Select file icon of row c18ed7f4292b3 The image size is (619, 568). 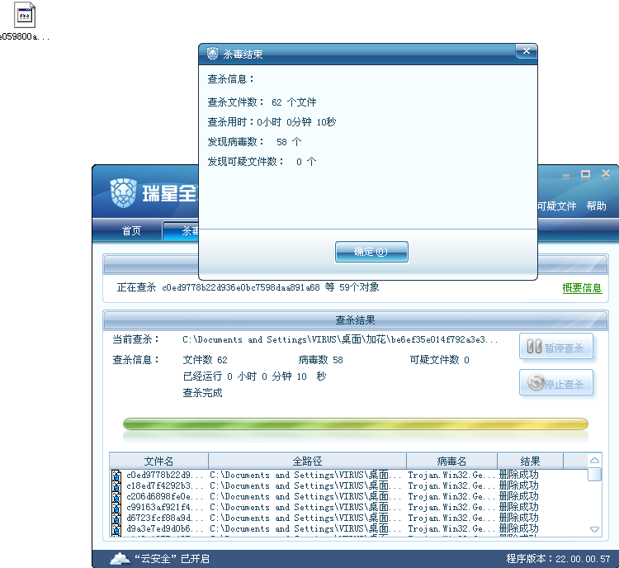116,485
